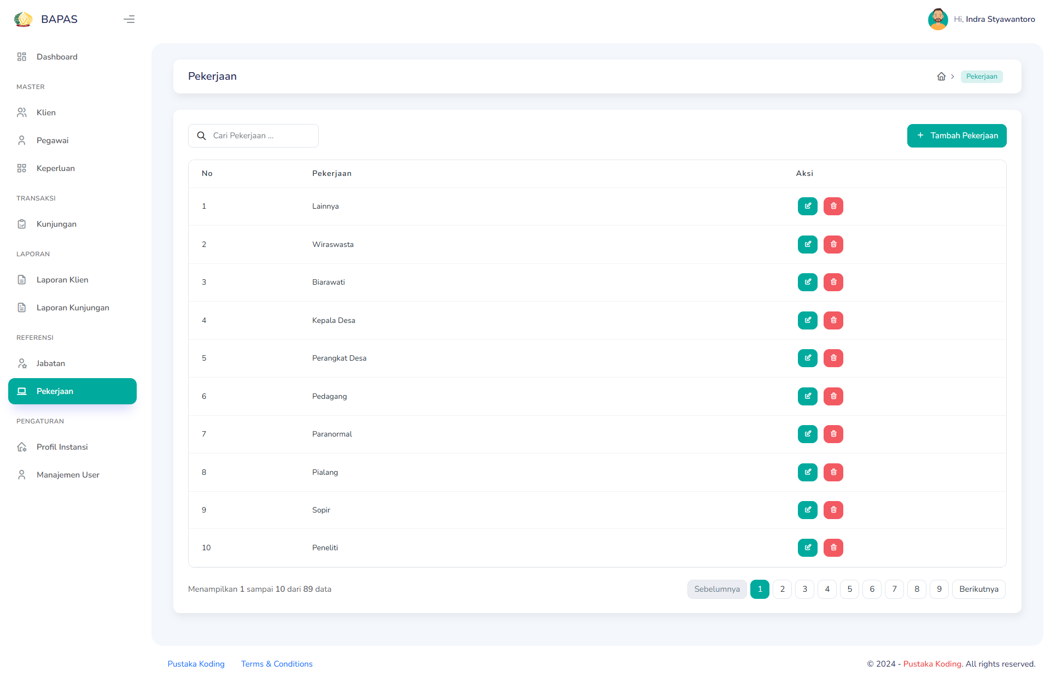Delete the Paranormal entry via trash icon

click(833, 434)
